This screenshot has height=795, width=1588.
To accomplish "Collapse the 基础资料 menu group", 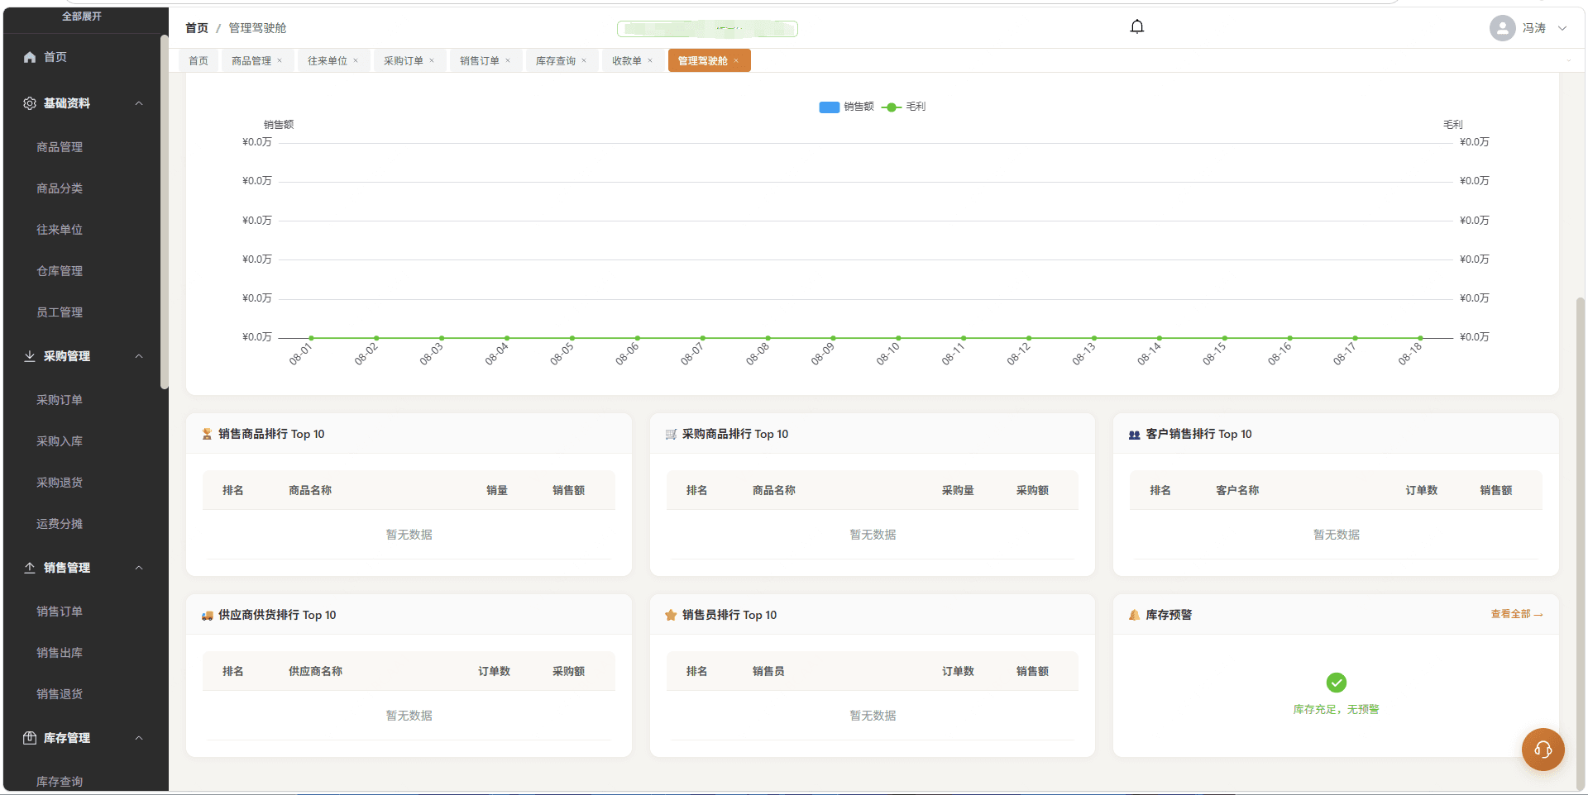I will (x=139, y=103).
